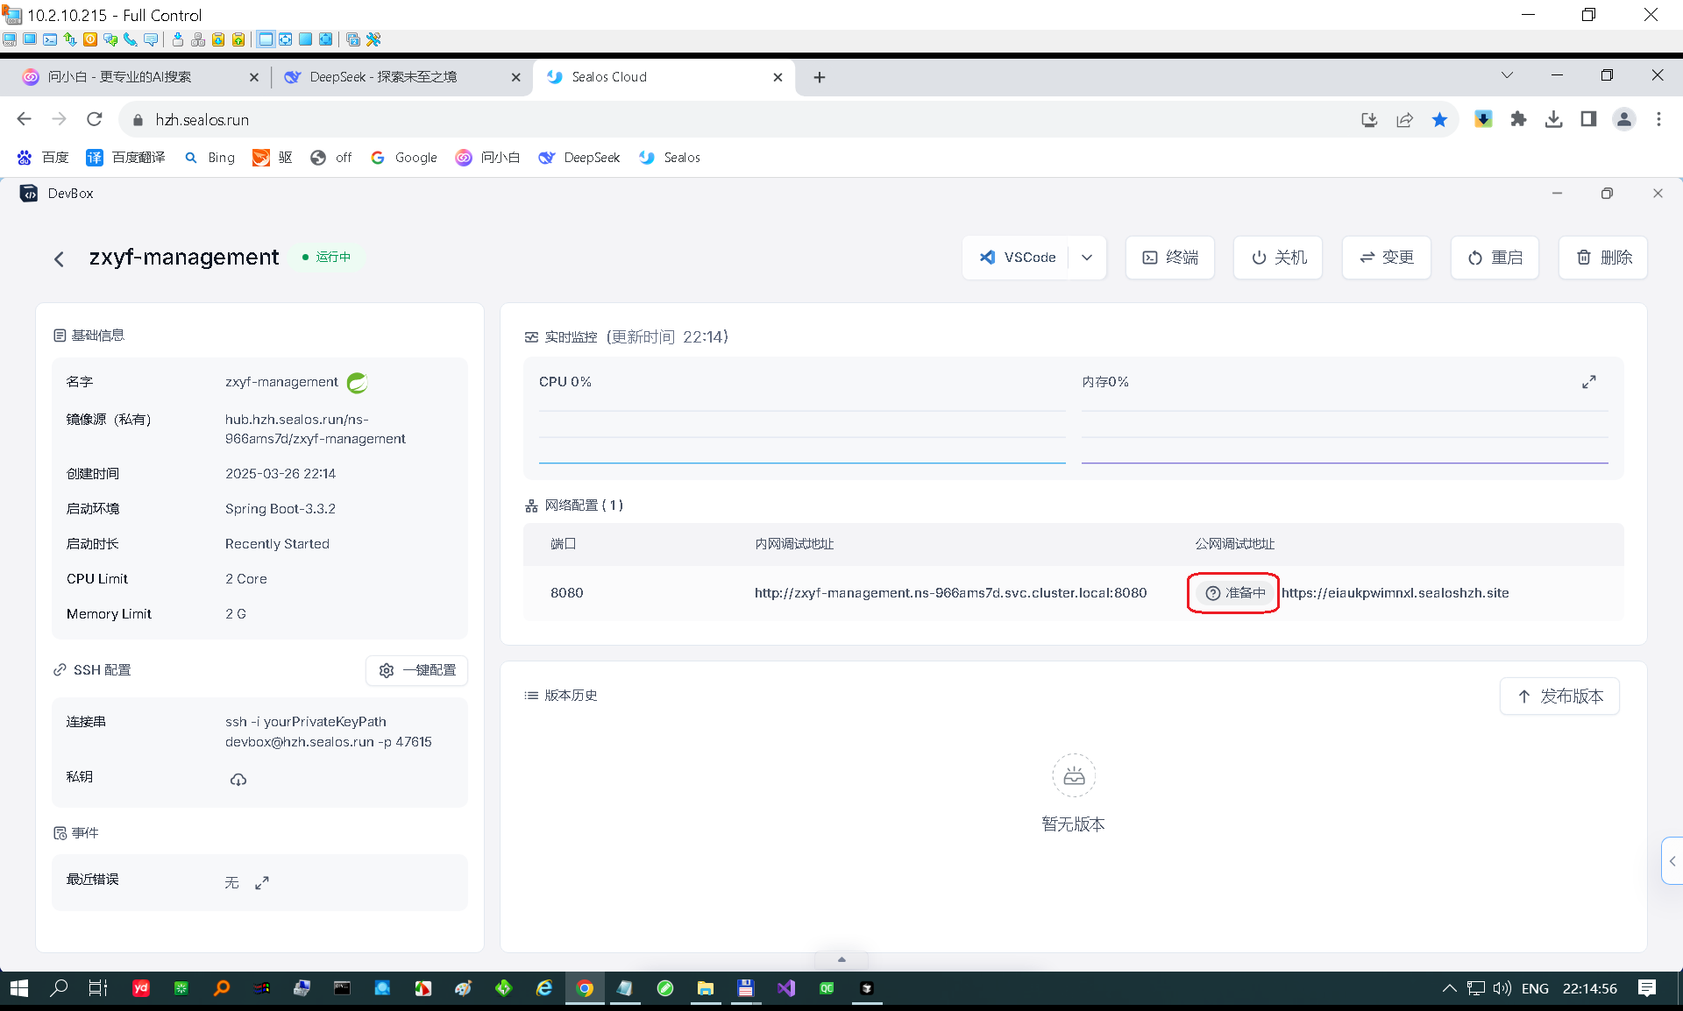Switch to the DeepSeek browser tab
1683x1011 pixels.
tap(383, 77)
